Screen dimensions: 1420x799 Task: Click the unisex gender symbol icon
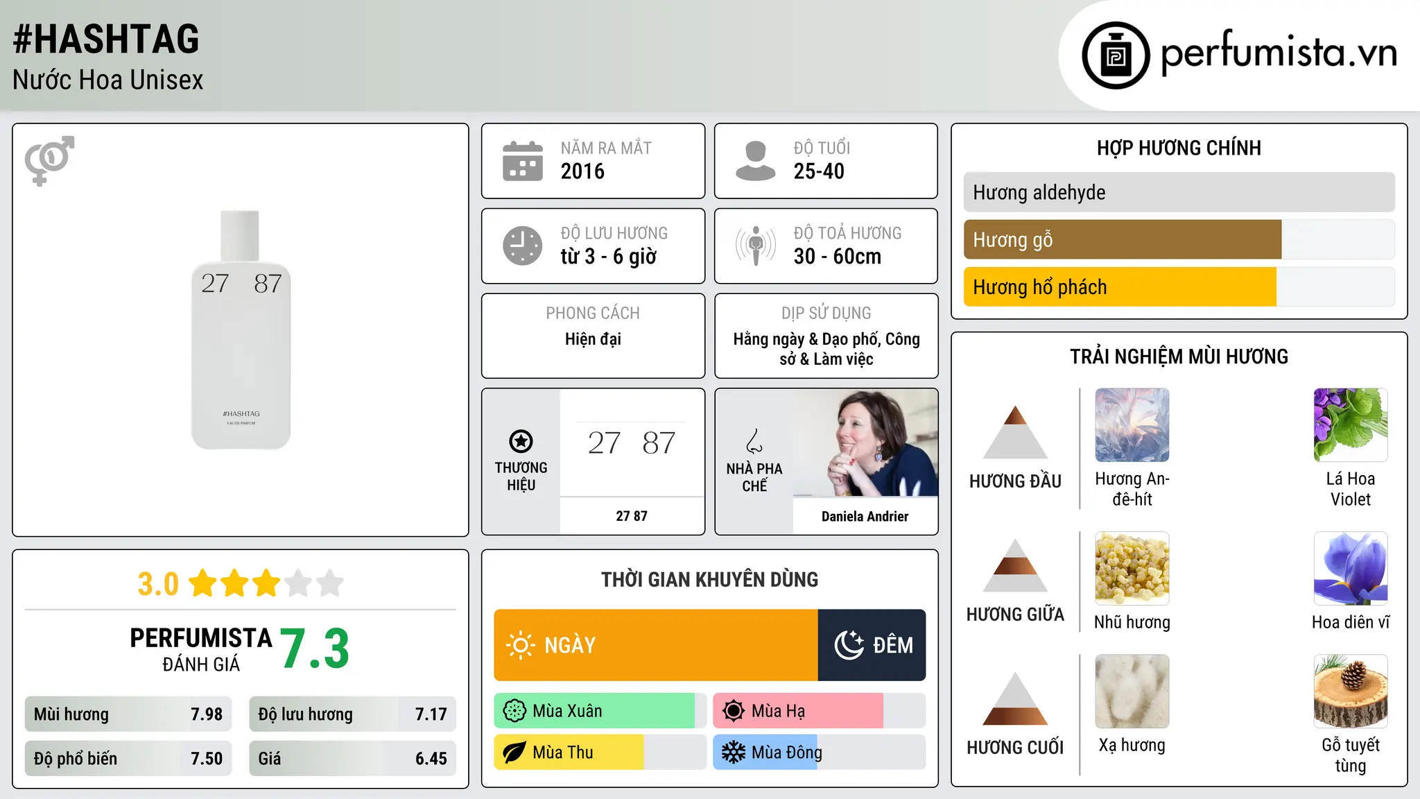tap(49, 160)
